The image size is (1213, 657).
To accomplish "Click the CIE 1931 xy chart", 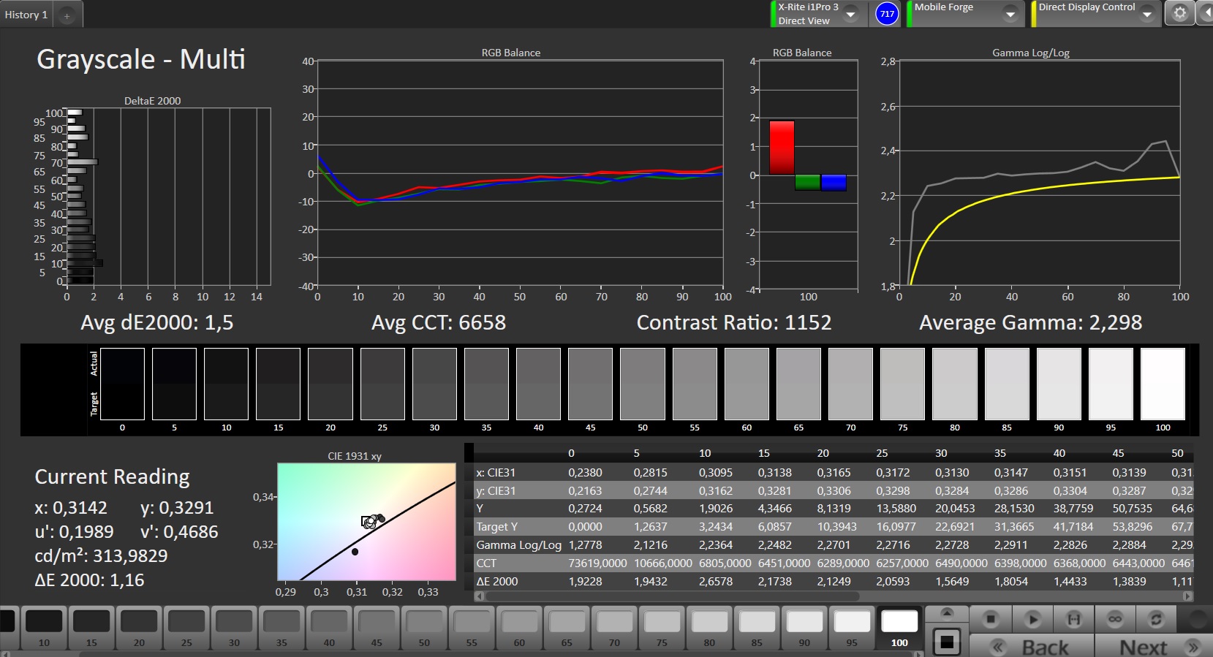I will (366, 522).
